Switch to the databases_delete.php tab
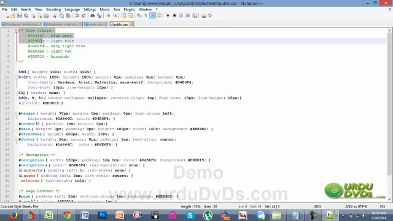The image size is (393, 221). coord(21,25)
